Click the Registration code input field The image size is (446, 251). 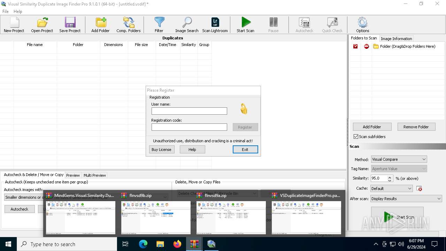(189, 127)
